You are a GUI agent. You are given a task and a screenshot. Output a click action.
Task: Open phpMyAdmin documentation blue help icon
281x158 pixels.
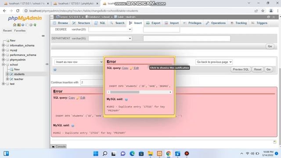pos(23,25)
